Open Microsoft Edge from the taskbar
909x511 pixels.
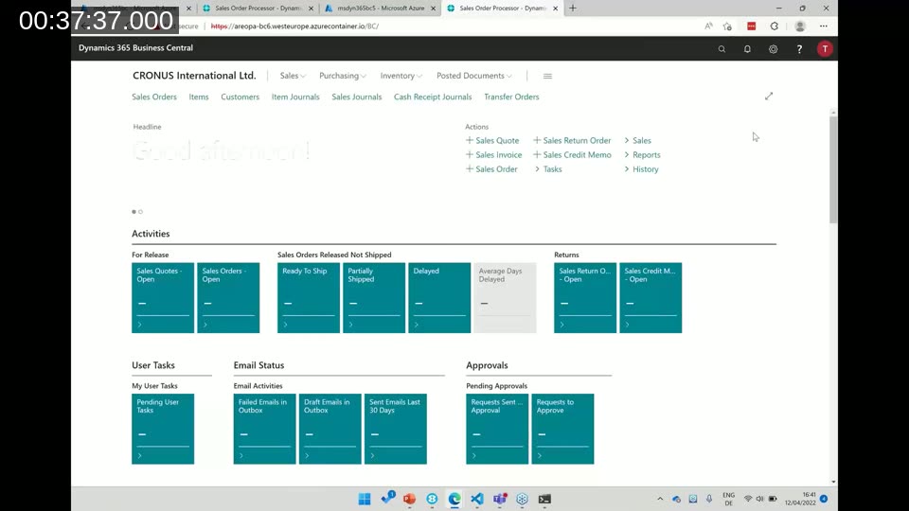tap(454, 499)
